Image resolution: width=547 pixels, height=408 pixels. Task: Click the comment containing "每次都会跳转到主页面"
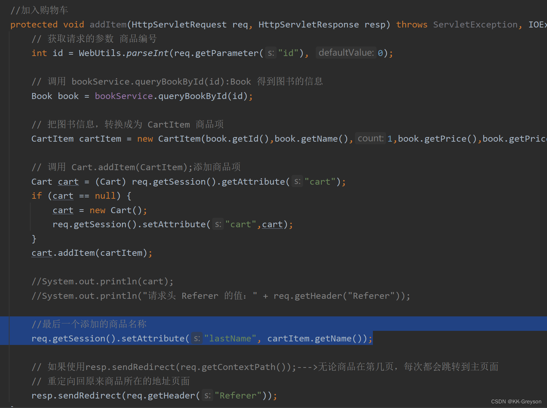[265, 367]
